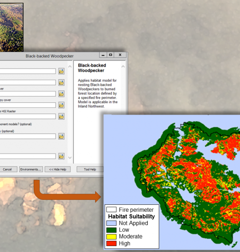Click help panel scroll up arrow
The image size is (240, 252).
[x=123, y=67]
